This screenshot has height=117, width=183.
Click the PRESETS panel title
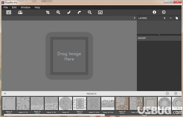tap(91, 94)
